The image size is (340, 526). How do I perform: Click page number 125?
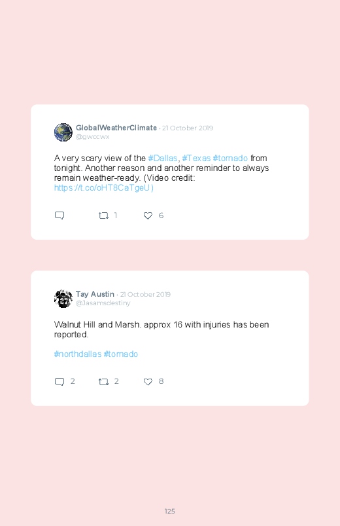click(x=170, y=511)
